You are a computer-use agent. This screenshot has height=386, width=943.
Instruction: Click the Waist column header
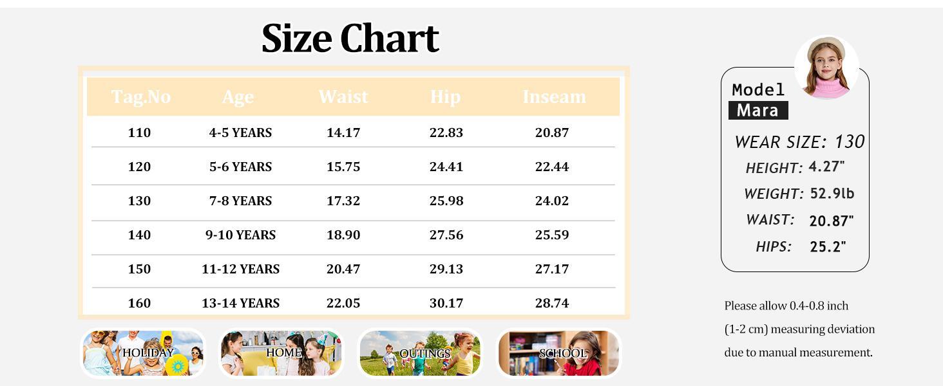point(343,96)
